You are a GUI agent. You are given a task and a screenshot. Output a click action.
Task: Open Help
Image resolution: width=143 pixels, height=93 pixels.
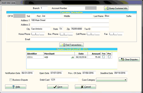pos(15,87)
